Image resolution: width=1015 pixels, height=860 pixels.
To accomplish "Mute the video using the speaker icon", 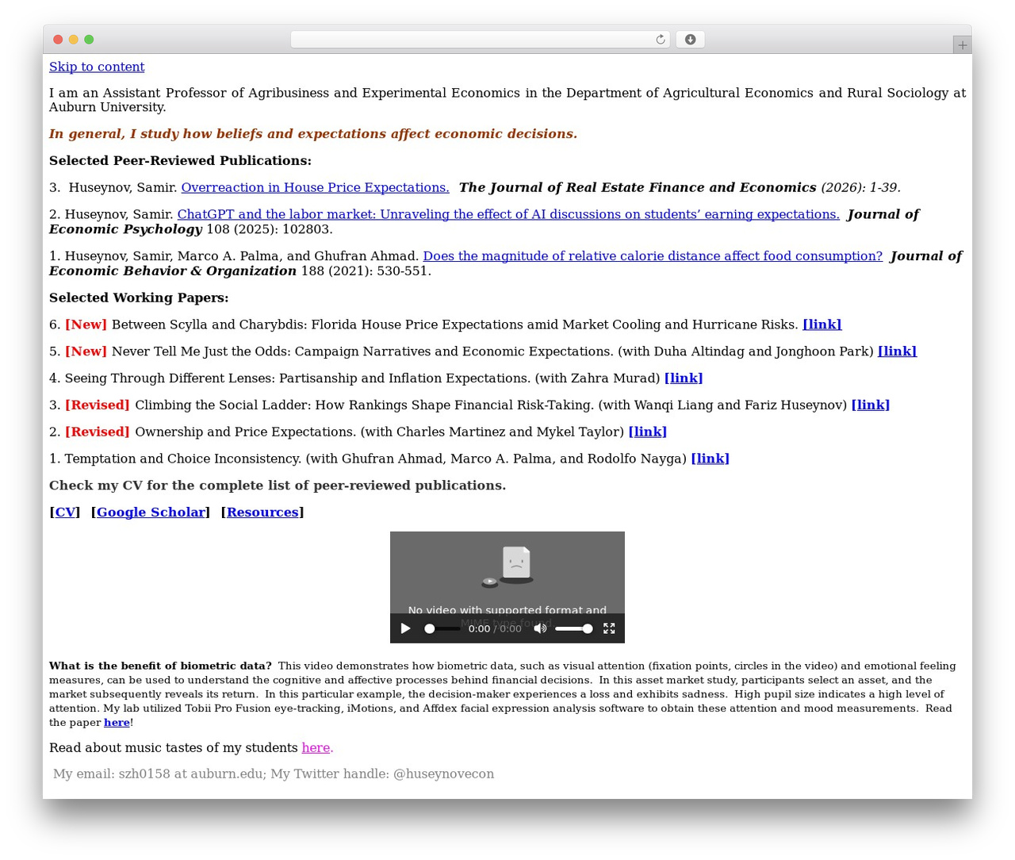I will click(x=540, y=628).
